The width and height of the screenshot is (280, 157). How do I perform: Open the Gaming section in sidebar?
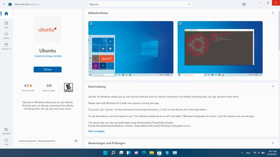[6, 35]
